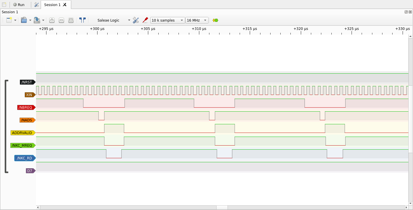Click the new view icon in session toolbar
413x210 pixels.
click(x=9, y=20)
